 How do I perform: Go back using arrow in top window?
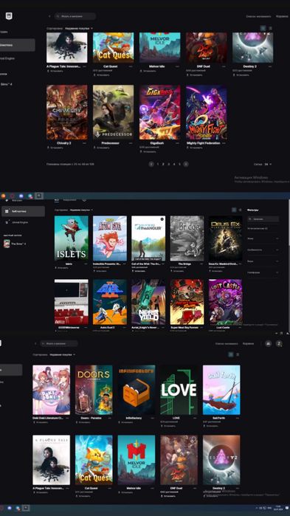49,16
